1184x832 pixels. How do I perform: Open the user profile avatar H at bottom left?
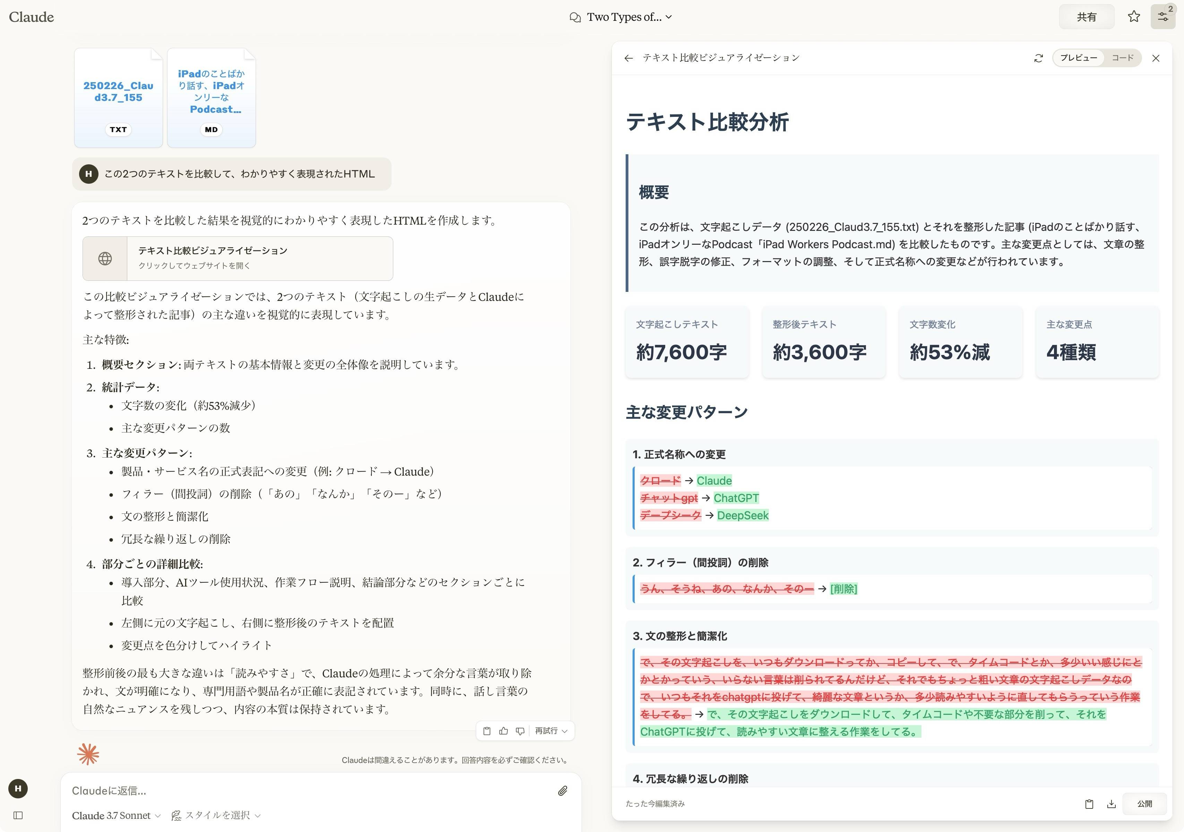click(18, 789)
